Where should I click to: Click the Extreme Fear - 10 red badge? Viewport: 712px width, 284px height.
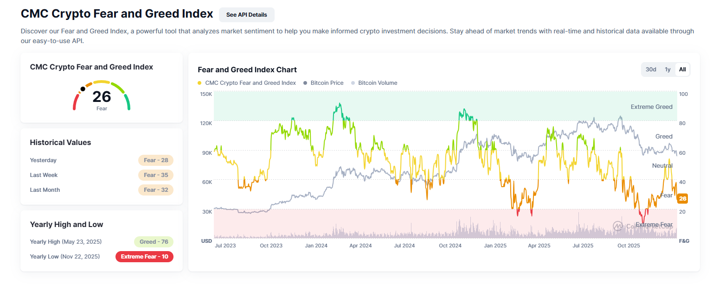[144, 257]
